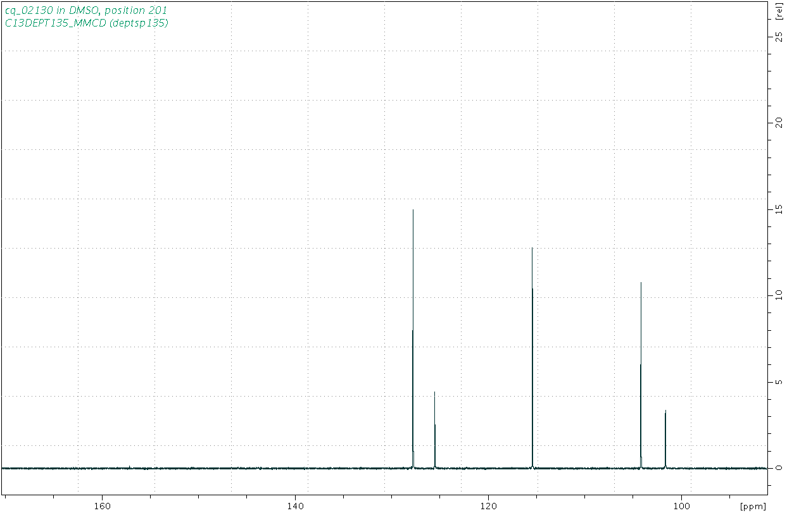Pick the peak near 104 ppm
This screenshot has height=513, width=787.
tap(641, 375)
